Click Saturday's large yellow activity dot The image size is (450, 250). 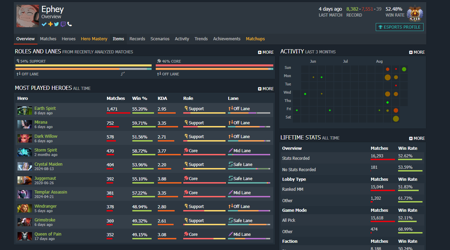pos(396,119)
